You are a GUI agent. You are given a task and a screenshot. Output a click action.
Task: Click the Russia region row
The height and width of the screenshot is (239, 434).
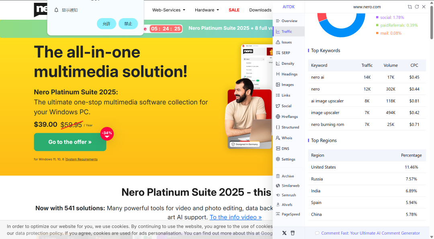click(x=367, y=179)
